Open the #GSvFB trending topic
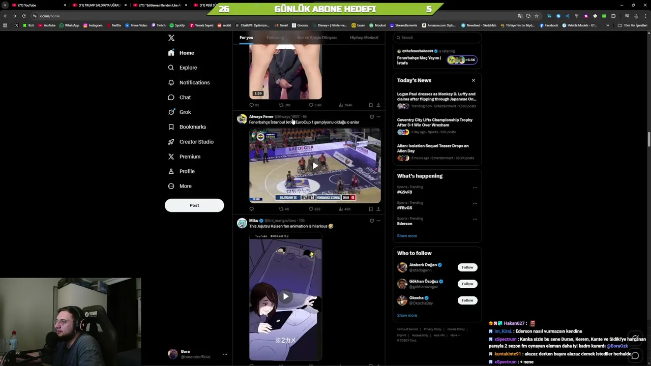 (x=405, y=192)
